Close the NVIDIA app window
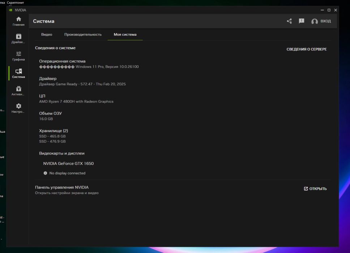The image size is (350, 253). 336,10
